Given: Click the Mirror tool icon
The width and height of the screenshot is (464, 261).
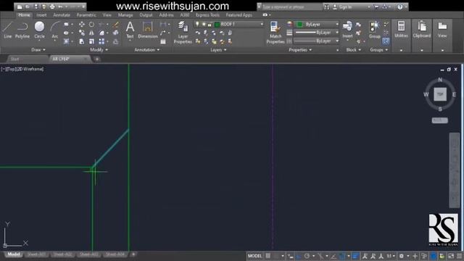Looking at the screenshot, I should point(92,33).
